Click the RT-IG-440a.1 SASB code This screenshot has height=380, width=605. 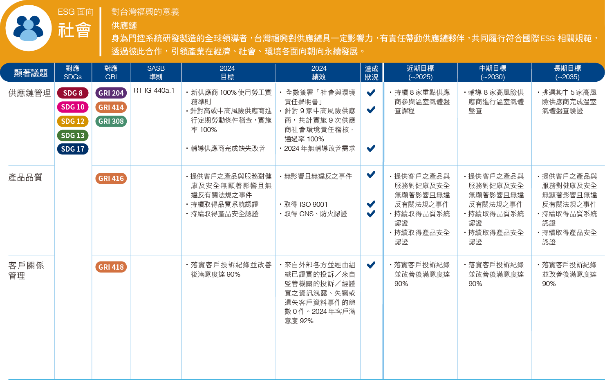click(x=154, y=90)
